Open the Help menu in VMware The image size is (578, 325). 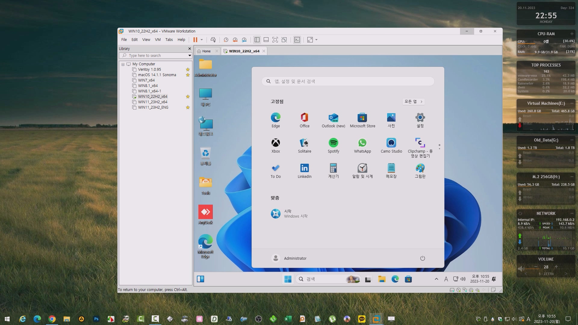coord(182,40)
